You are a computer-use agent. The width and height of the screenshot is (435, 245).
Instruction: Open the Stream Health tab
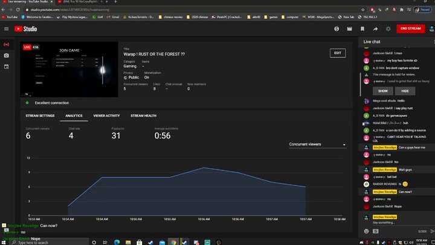coord(143,116)
